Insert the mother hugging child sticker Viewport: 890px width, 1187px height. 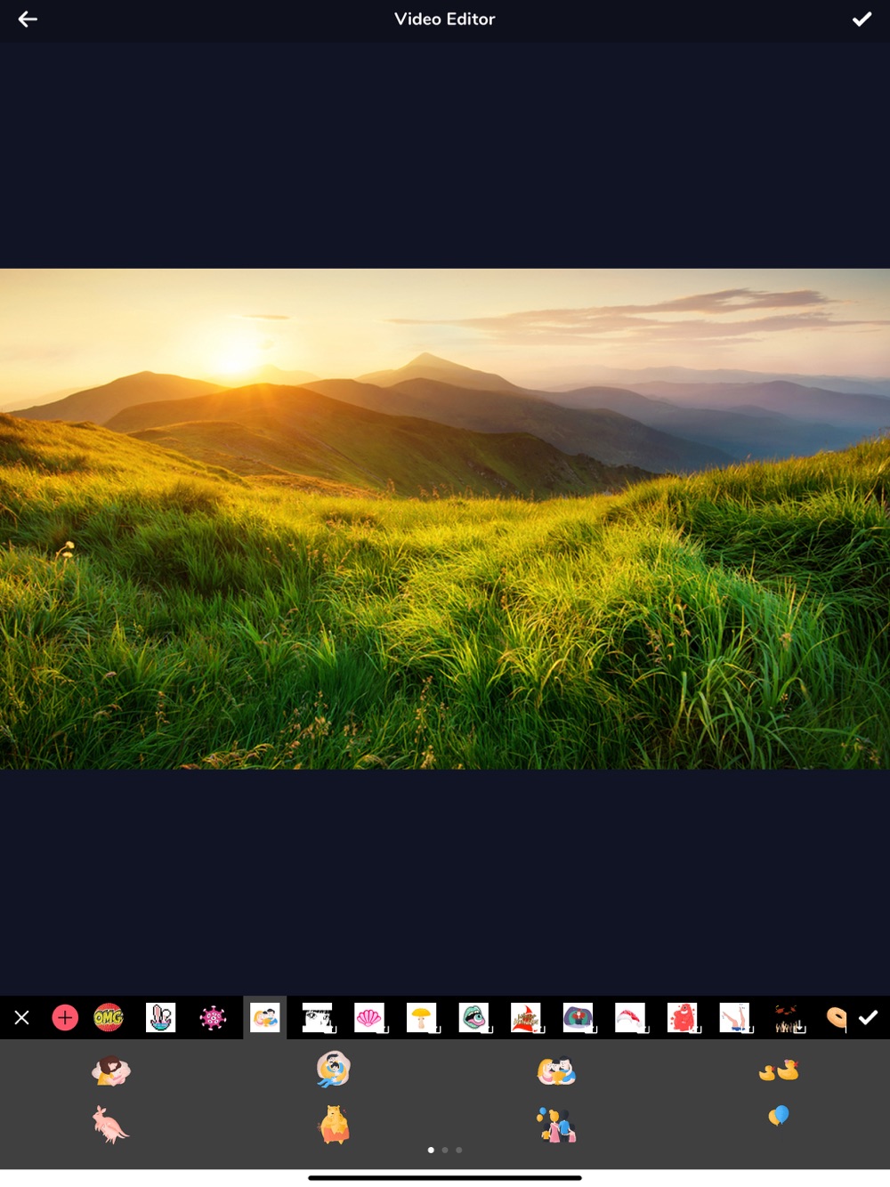tap(111, 1070)
